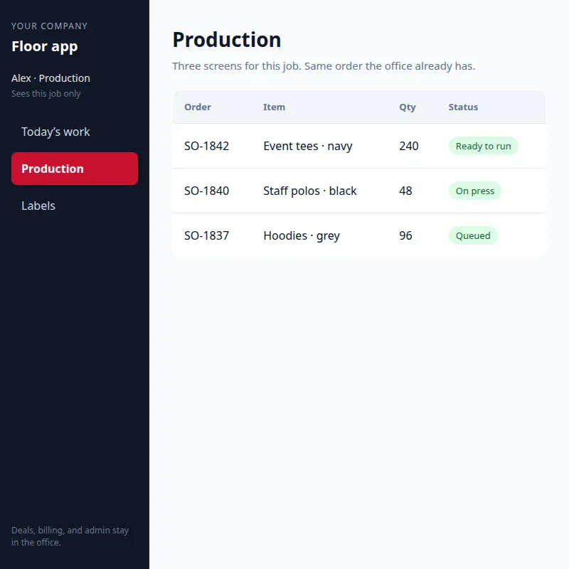Click the Hoodies · grey item

coord(302,236)
